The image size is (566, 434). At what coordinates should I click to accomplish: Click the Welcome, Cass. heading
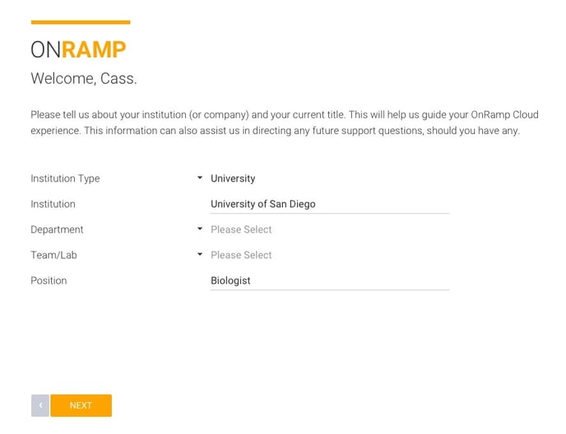point(84,78)
